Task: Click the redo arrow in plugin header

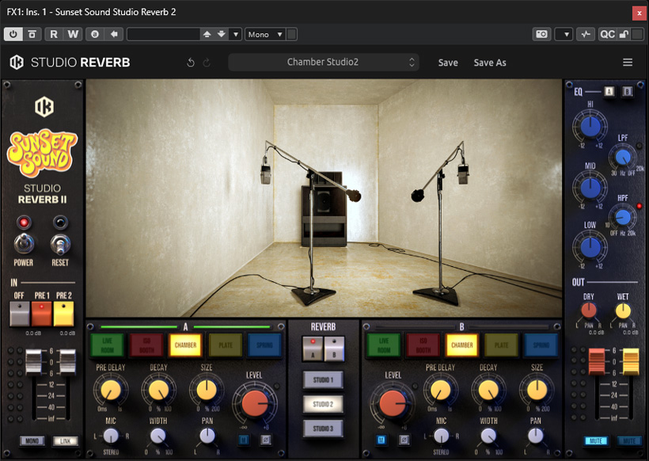Action: (x=206, y=63)
